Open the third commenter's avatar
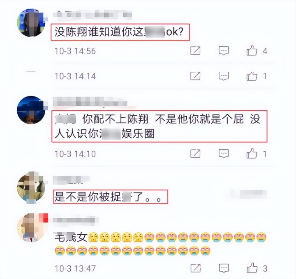The height and width of the screenshot is (279, 296). point(31,187)
